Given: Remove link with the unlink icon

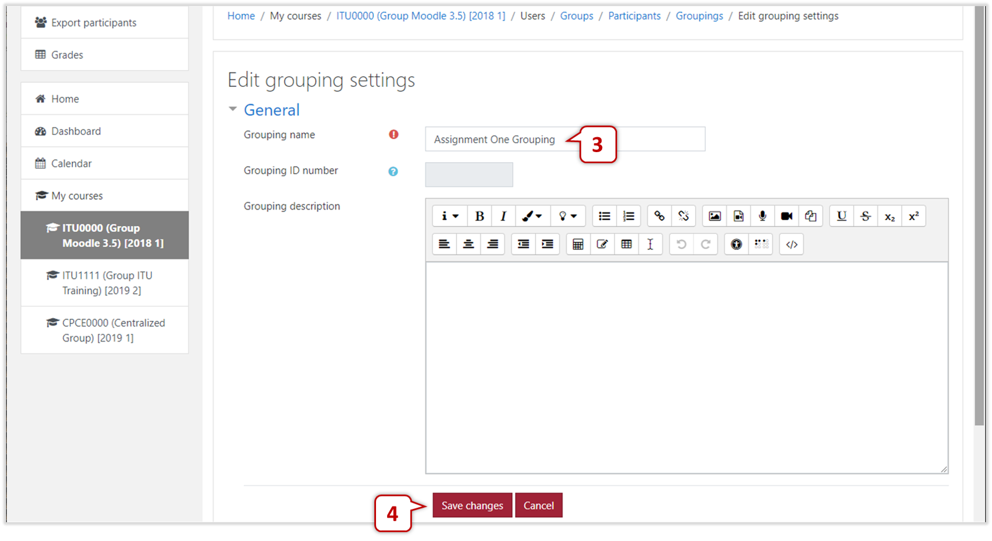Looking at the screenshot, I should pyautogui.click(x=683, y=216).
